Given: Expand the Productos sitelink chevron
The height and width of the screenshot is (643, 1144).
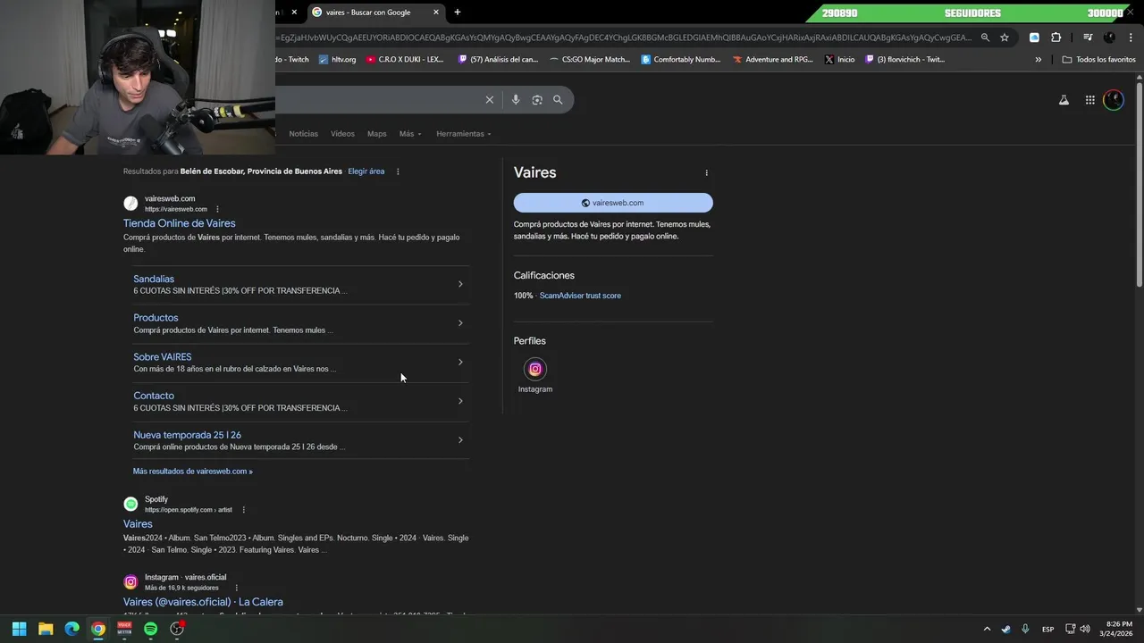Looking at the screenshot, I should click(460, 323).
